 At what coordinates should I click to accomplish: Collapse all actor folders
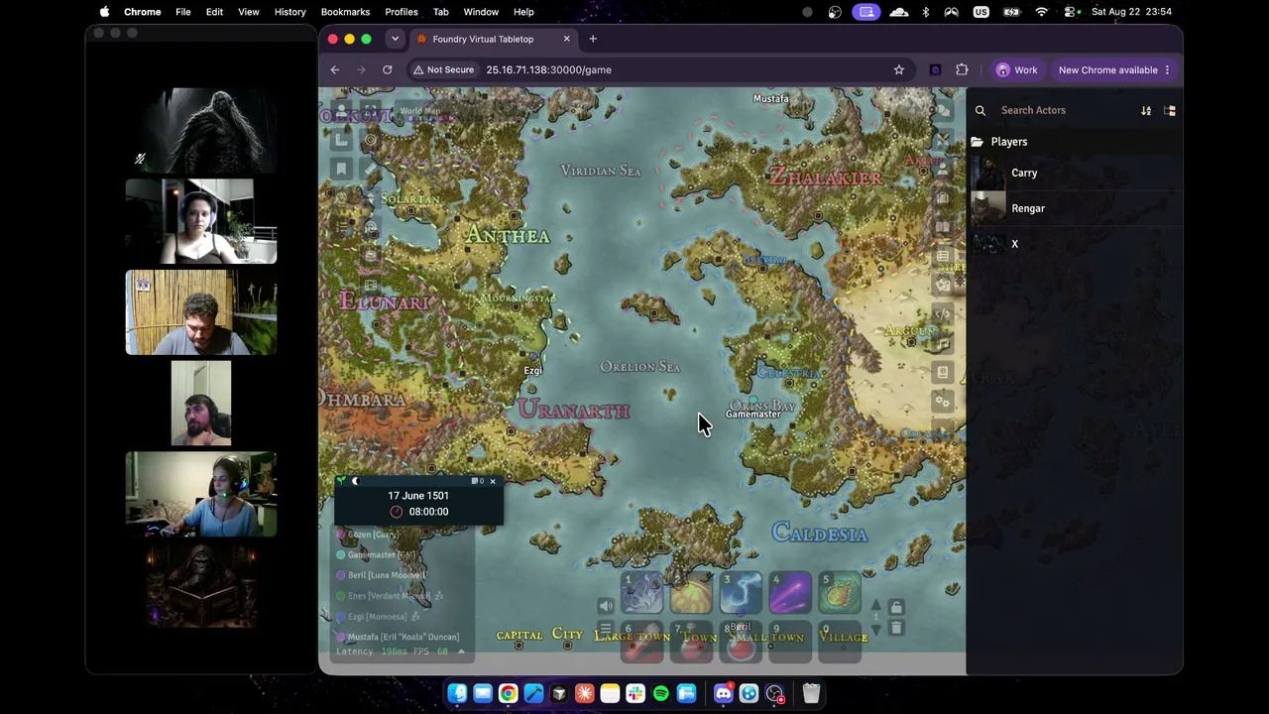click(1170, 111)
